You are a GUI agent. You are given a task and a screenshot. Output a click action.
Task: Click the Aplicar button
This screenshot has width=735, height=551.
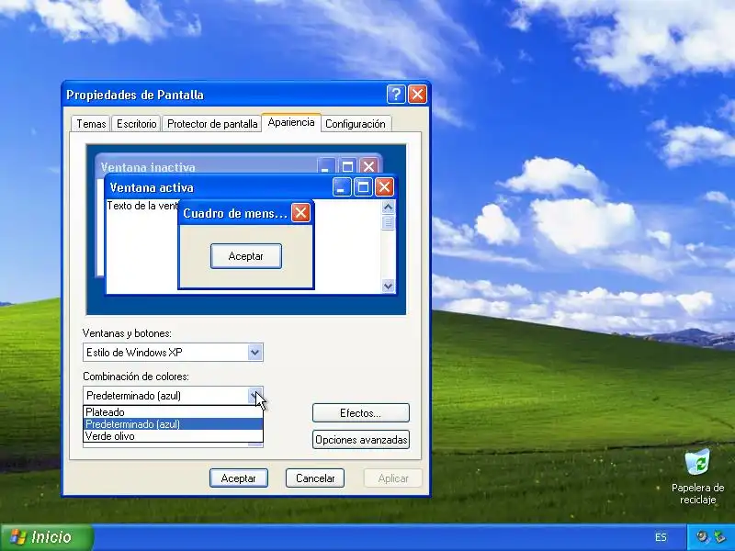click(x=393, y=478)
